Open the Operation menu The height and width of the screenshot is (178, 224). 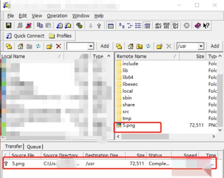point(57,16)
